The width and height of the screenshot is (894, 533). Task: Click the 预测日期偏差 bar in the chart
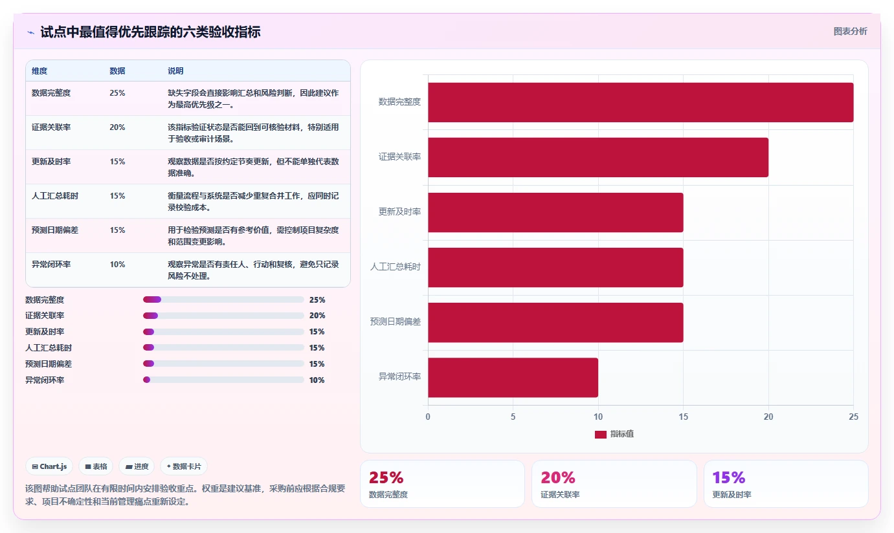pyautogui.click(x=555, y=322)
